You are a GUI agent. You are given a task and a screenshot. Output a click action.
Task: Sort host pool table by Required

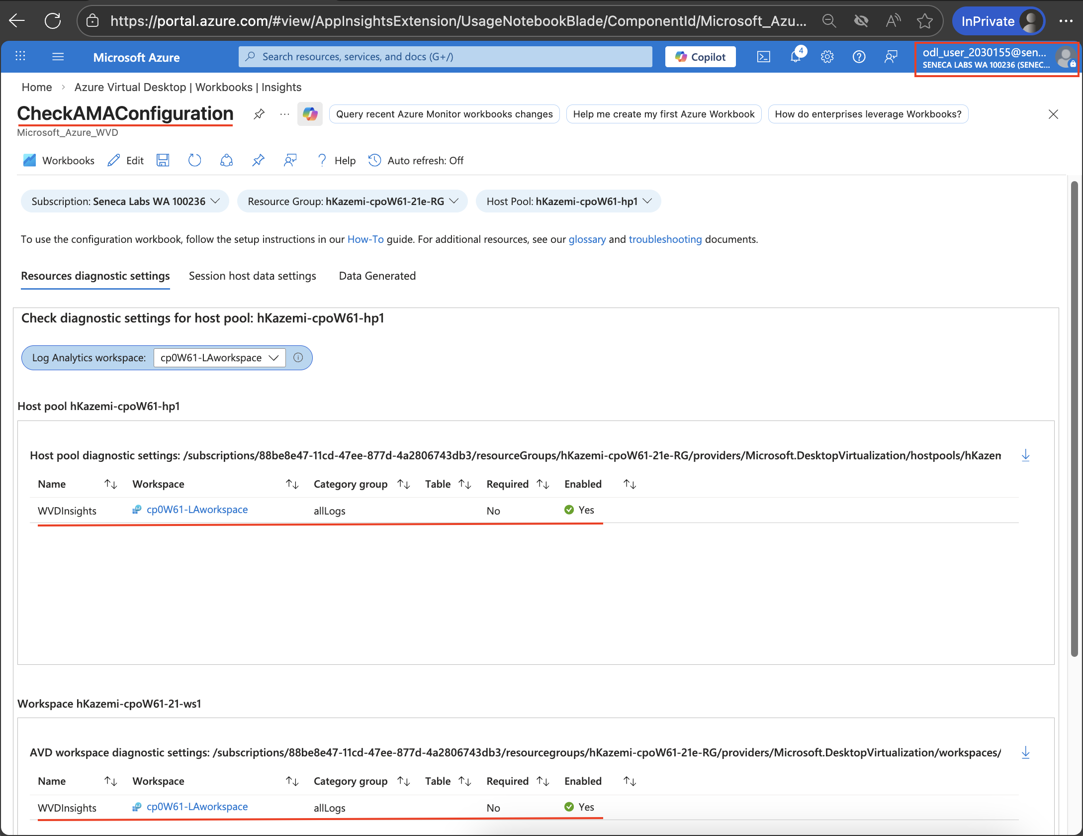(x=543, y=484)
